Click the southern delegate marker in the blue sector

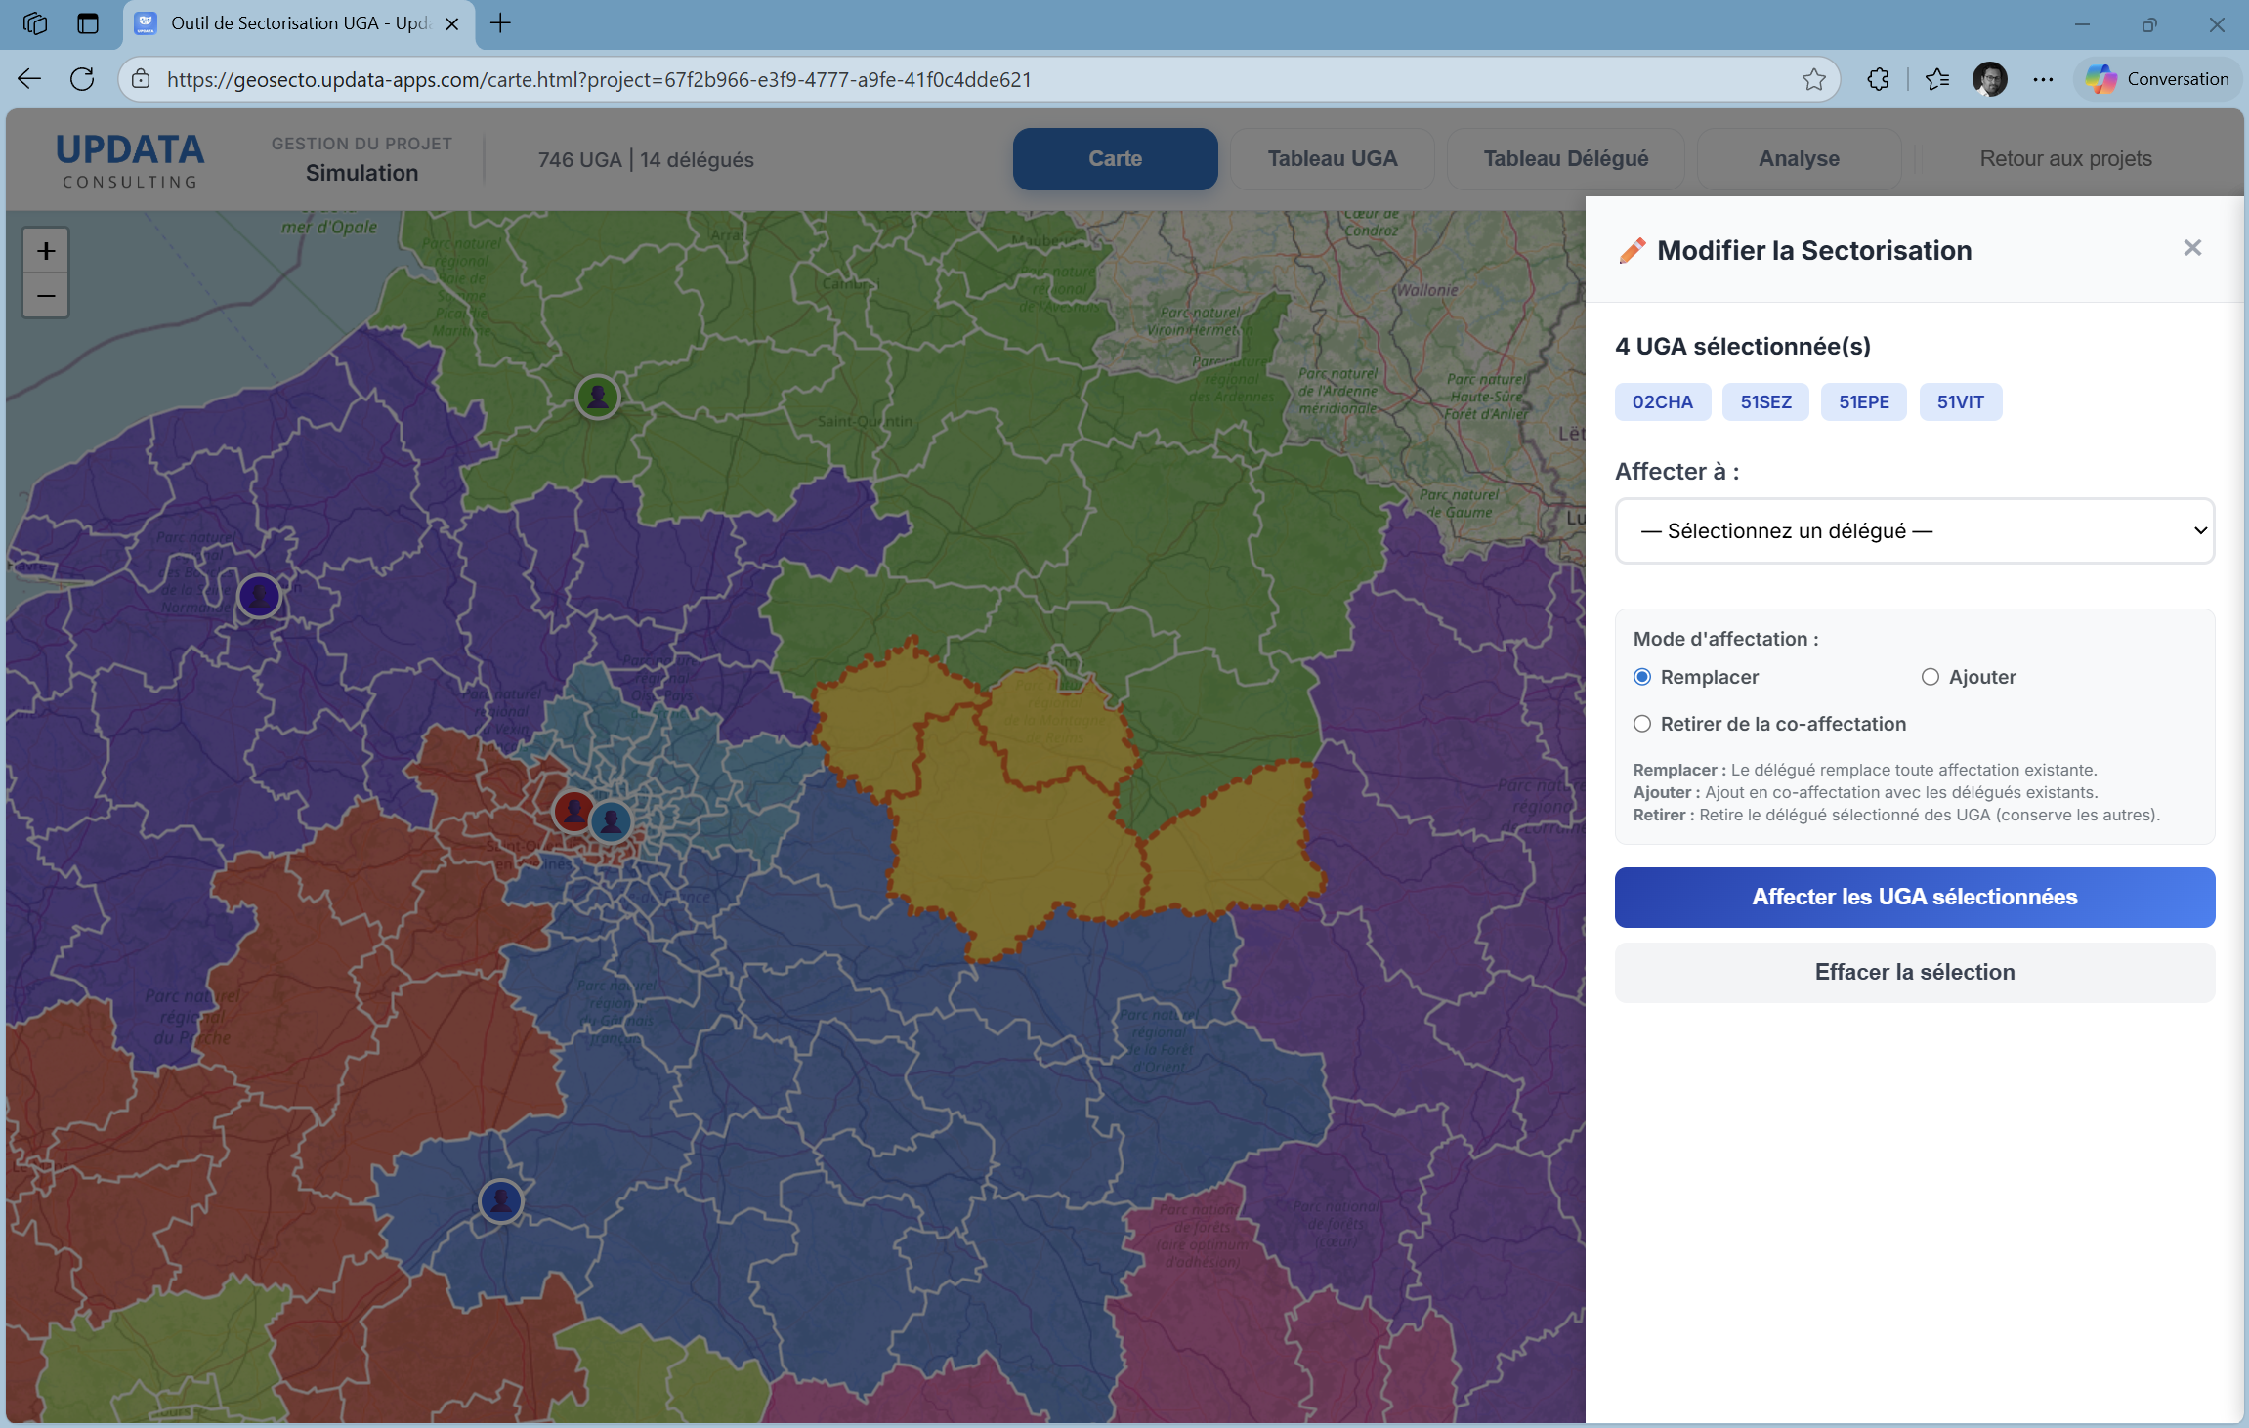[500, 1201]
